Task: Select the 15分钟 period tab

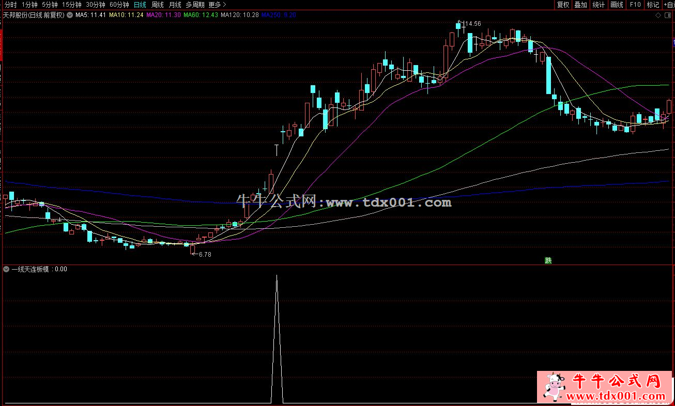Action: click(x=72, y=5)
